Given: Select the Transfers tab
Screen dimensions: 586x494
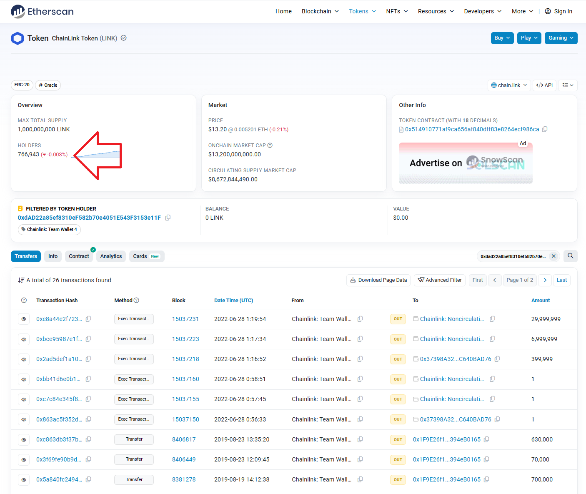Looking at the screenshot, I should [x=26, y=256].
